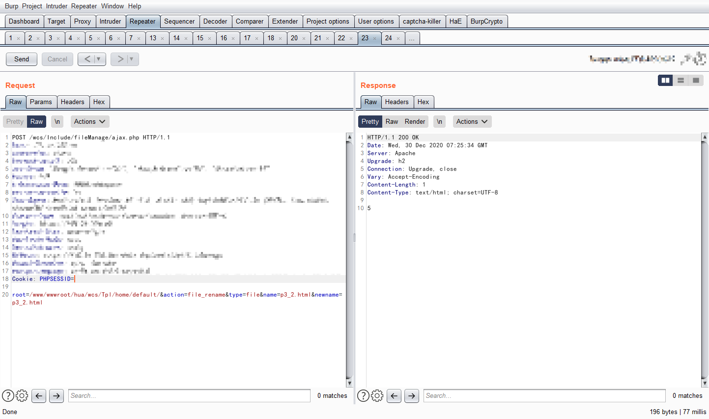
Task: Open the help icon in Request search bar
Action: click(x=8, y=395)
